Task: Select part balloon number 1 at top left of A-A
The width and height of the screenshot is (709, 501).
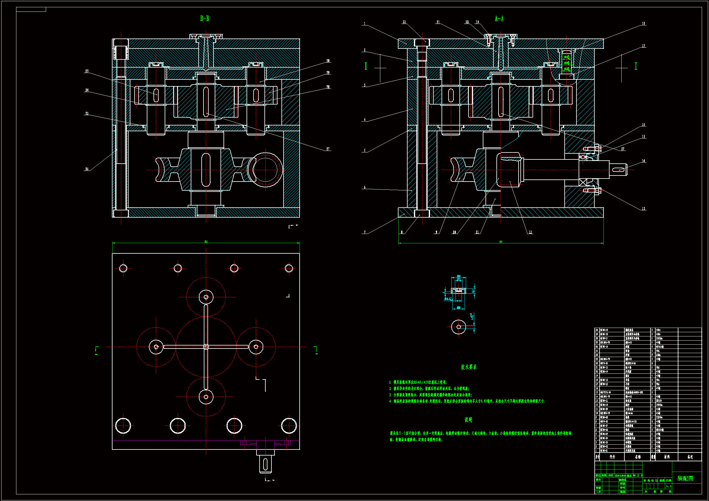Action: click(x=365, y=23)
